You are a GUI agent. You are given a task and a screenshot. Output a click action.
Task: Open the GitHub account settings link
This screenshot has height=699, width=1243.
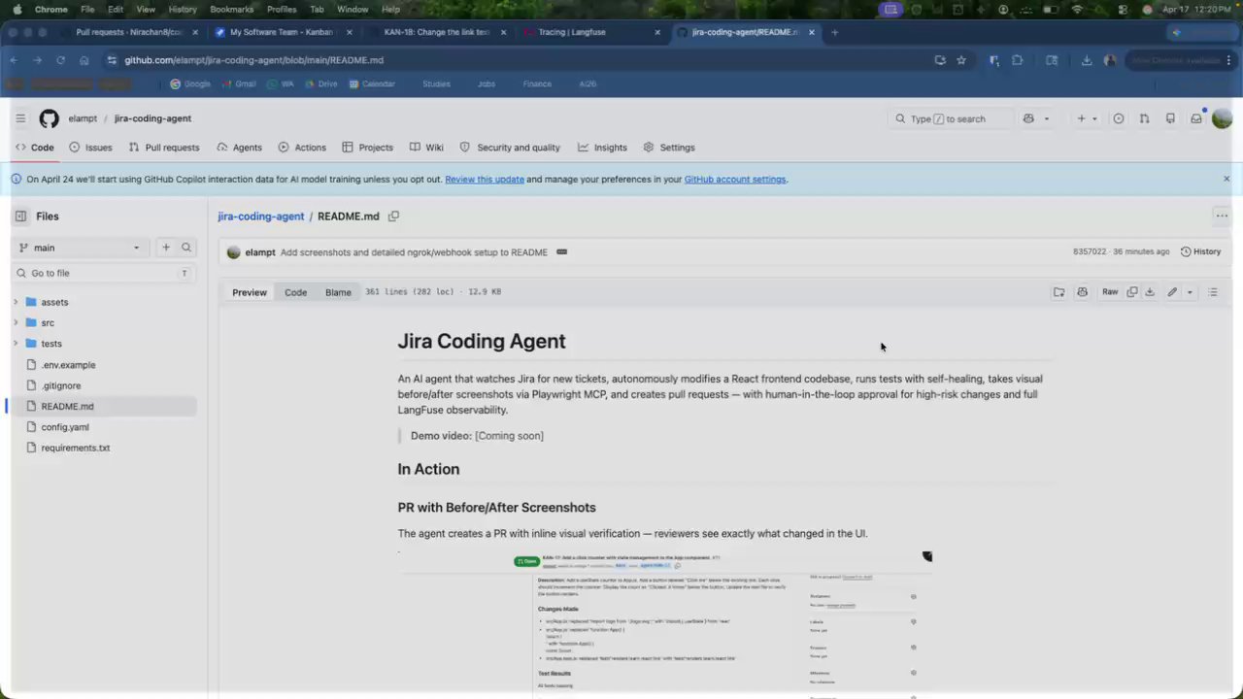pos(735,179)
